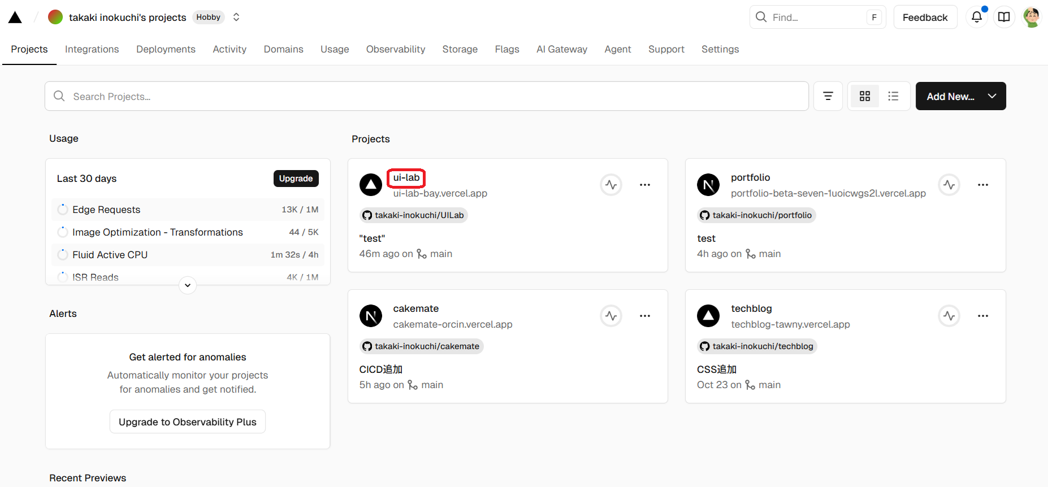
Task: View portfolio activity pulse icon
Action: pyautogui.click(x=949, y=185)
